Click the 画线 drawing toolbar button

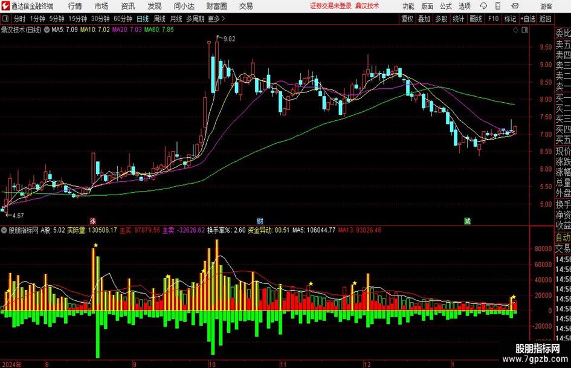click(x=476, y=19)
